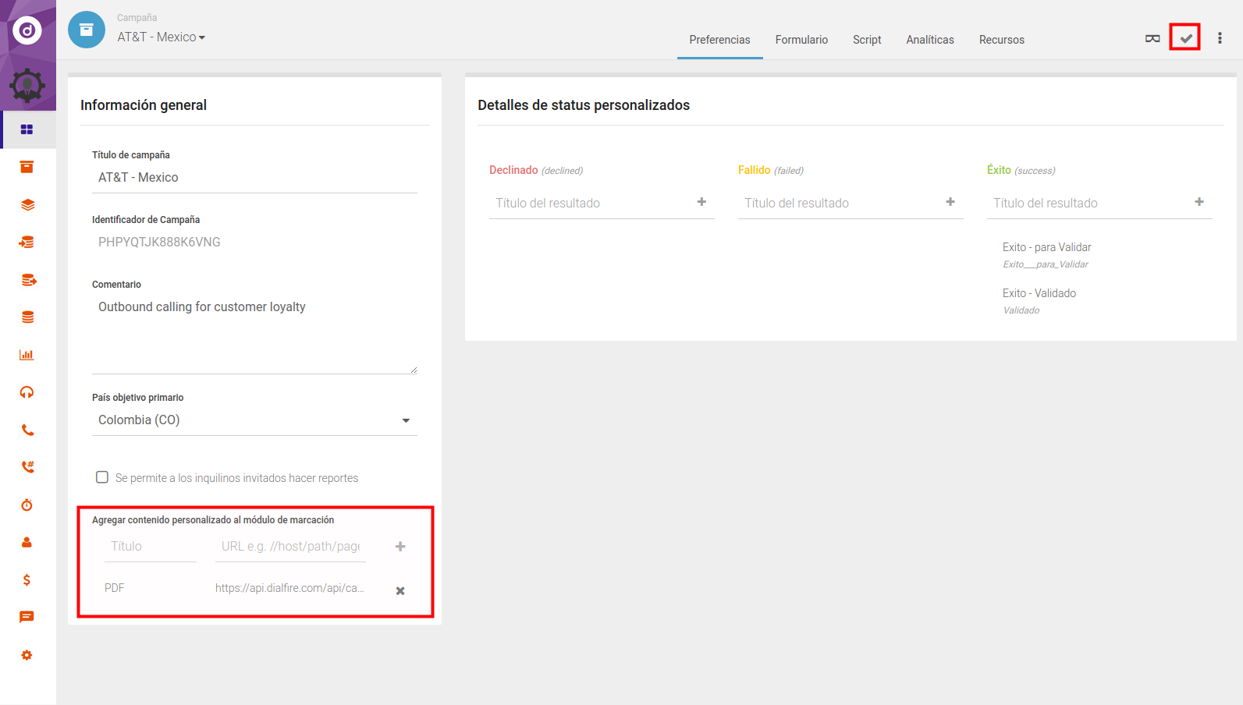
Task: Click the Título de campaña input field
Action: click(254, 178)
